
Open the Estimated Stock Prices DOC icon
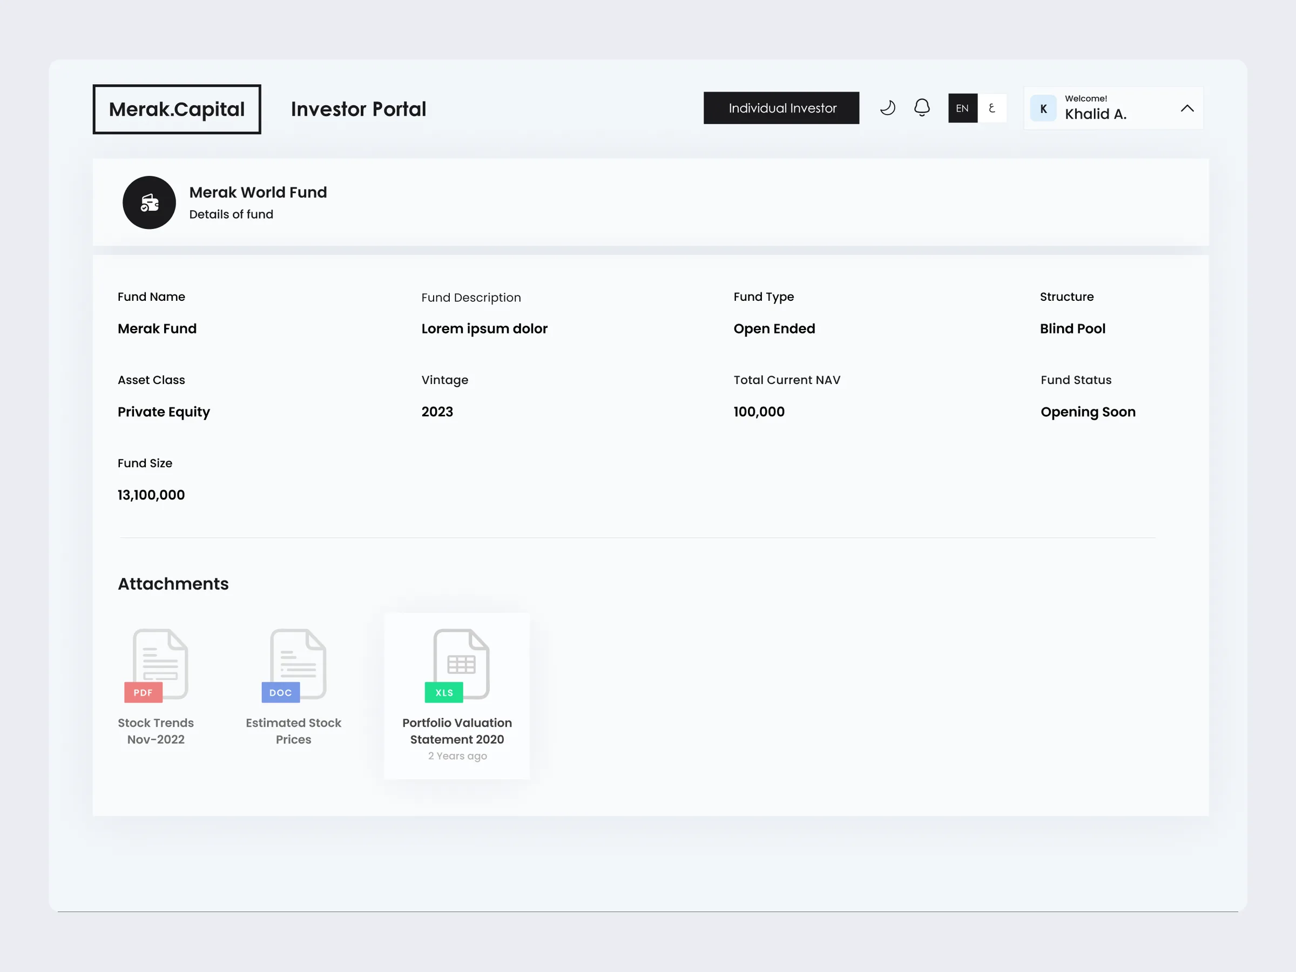click(x=294, y=666)
